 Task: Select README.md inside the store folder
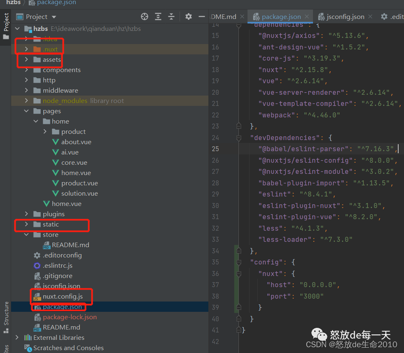pyautogui.click(x=70, y=245)
